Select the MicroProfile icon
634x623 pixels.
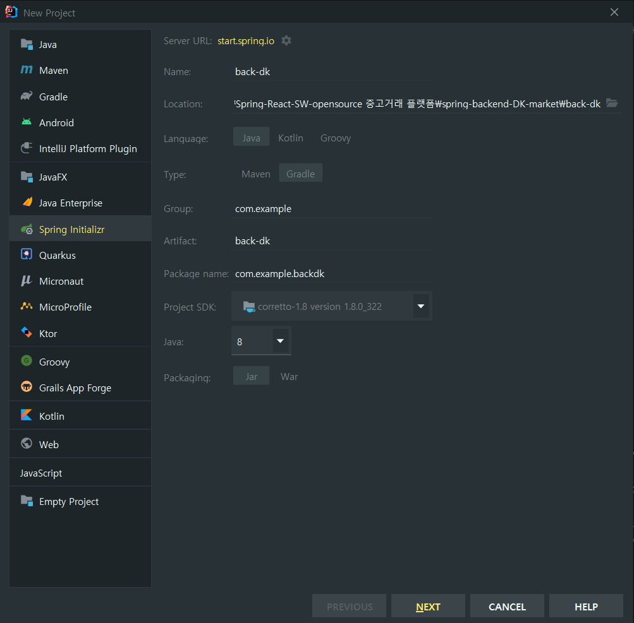click(27, 307)
